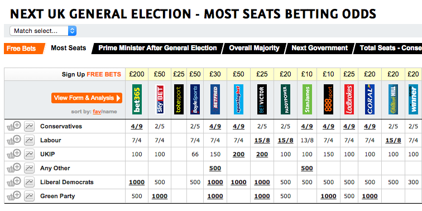Open the Labour odds history chart icon
The image size is (422, 211).
coord(29,140)
